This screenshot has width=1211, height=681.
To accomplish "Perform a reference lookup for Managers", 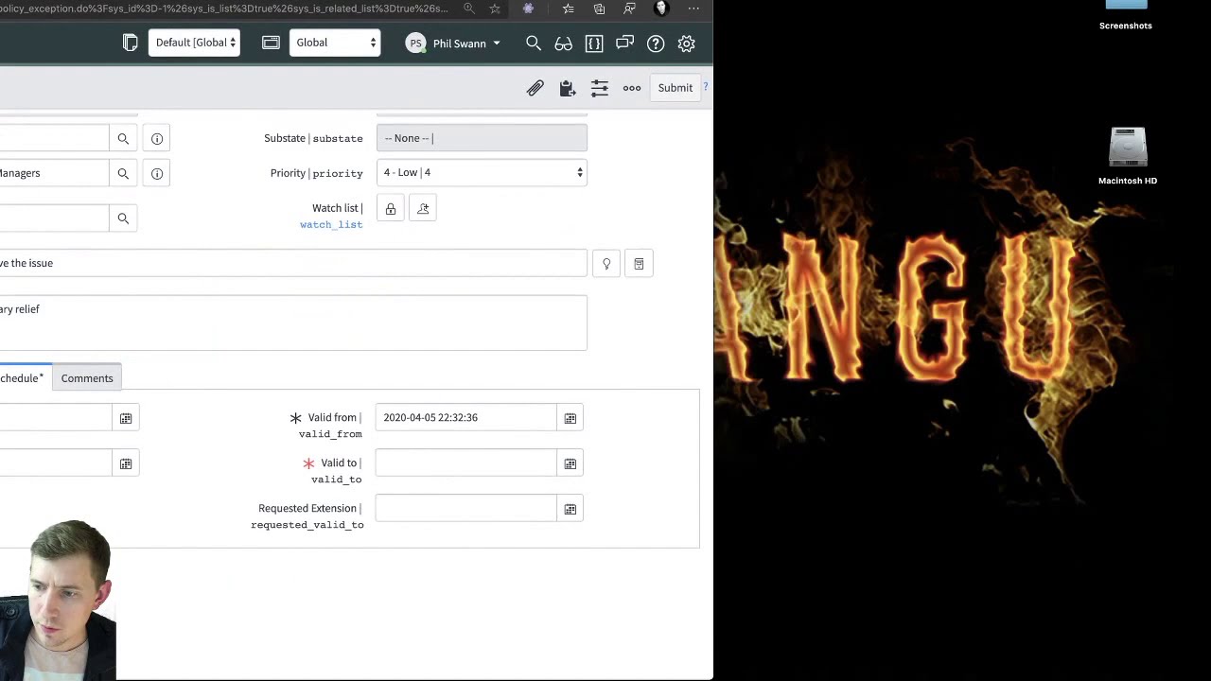I will [123, 172].
